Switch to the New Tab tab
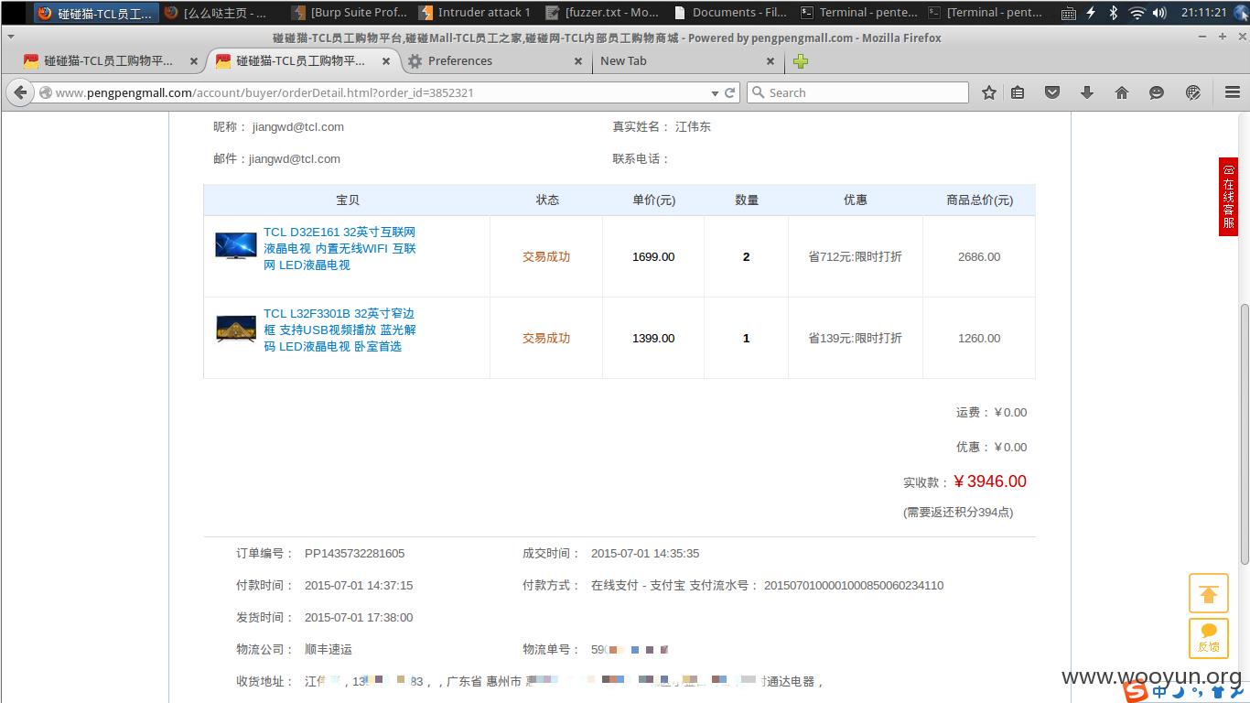Image resolution: width=1250 pixels, height=703 pixels. point(686,61)
